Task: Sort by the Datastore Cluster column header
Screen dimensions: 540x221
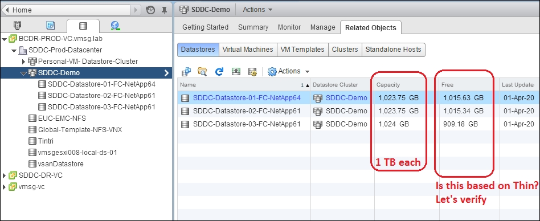Action: (342, 85)
